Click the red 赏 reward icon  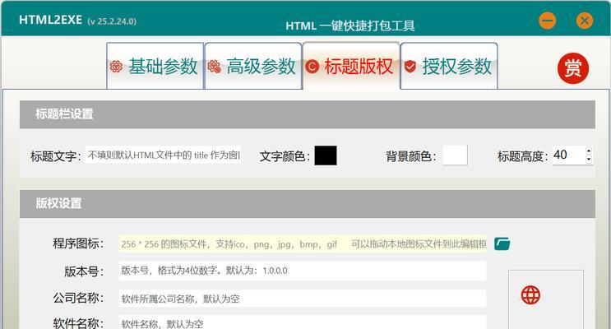tap(573, 68)
